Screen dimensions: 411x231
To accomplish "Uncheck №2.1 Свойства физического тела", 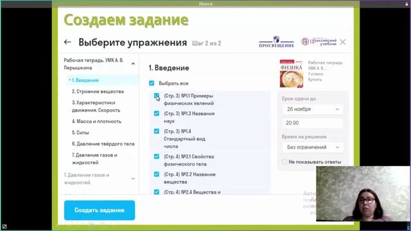I will (157, 157).
